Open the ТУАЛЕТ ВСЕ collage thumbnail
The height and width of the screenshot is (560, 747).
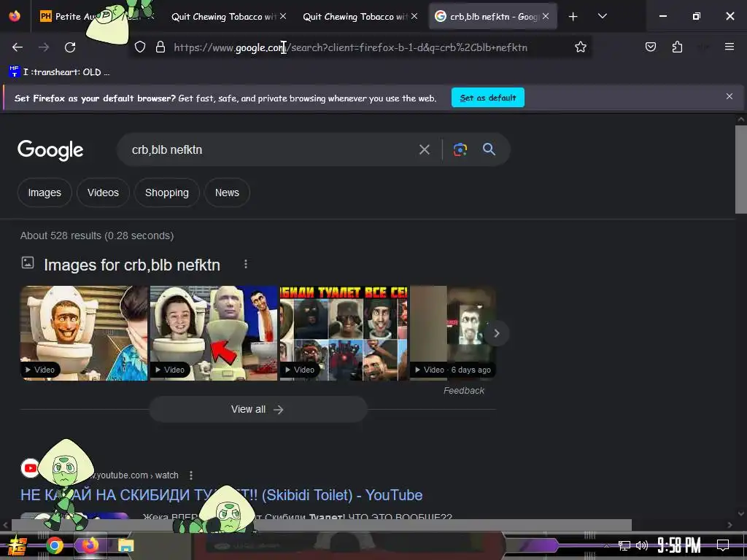[344, 332]
